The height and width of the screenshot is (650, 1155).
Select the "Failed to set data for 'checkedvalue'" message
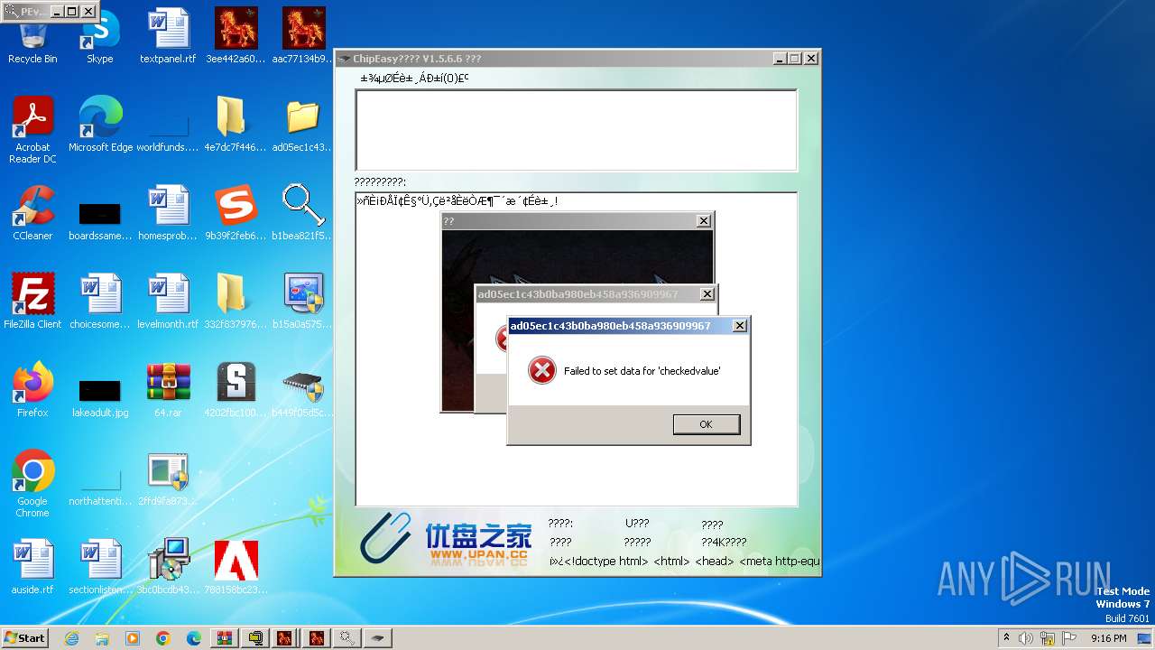coord(642,371)
